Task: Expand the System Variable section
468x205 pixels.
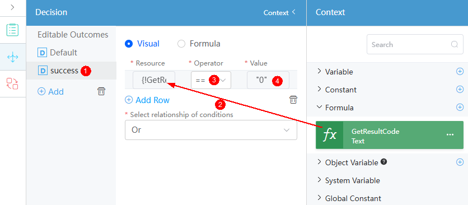Action: 348,180
